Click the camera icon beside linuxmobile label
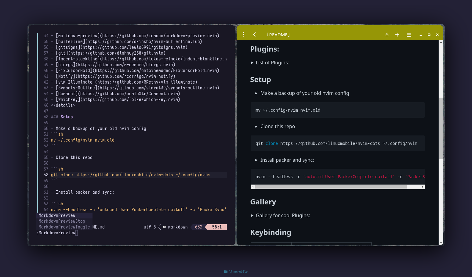 pos(226,272)
